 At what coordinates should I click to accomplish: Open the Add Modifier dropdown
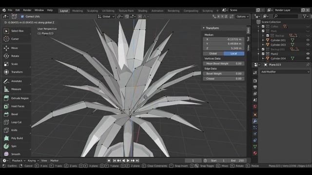(285, 72)
